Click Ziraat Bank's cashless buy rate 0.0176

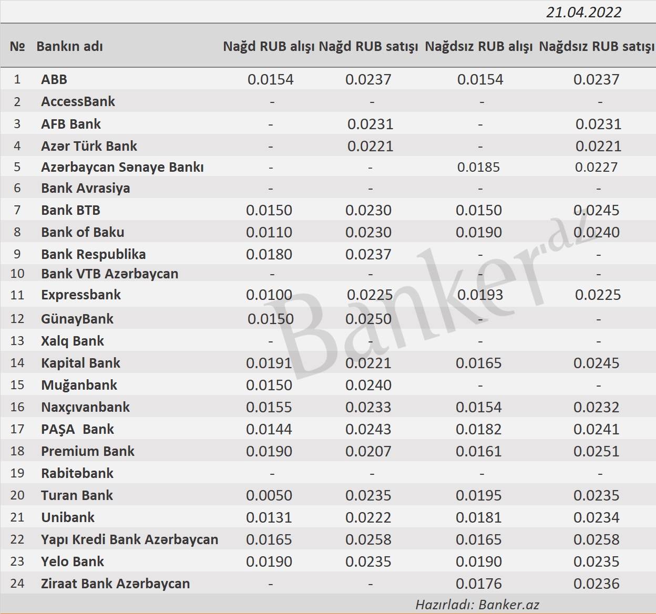point(479,584)
